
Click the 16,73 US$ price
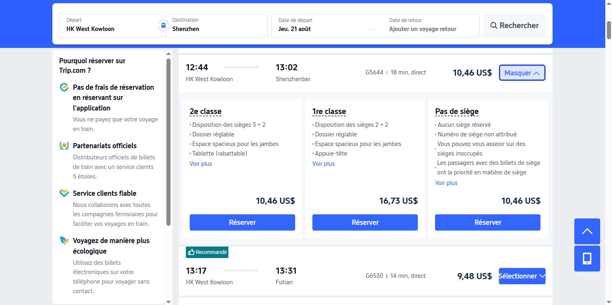(398, 201)
